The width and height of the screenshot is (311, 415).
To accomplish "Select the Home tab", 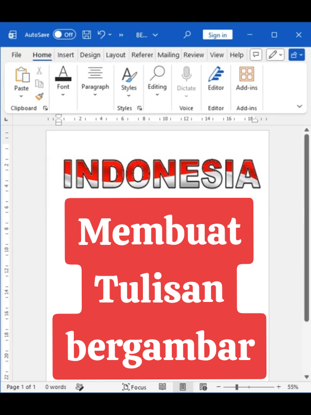I will [x=42, y=55].
